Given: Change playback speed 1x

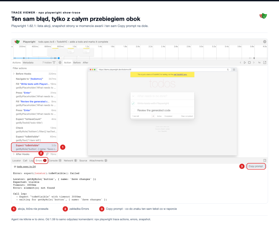Looking at the screenshot, I should click(259, 63).
